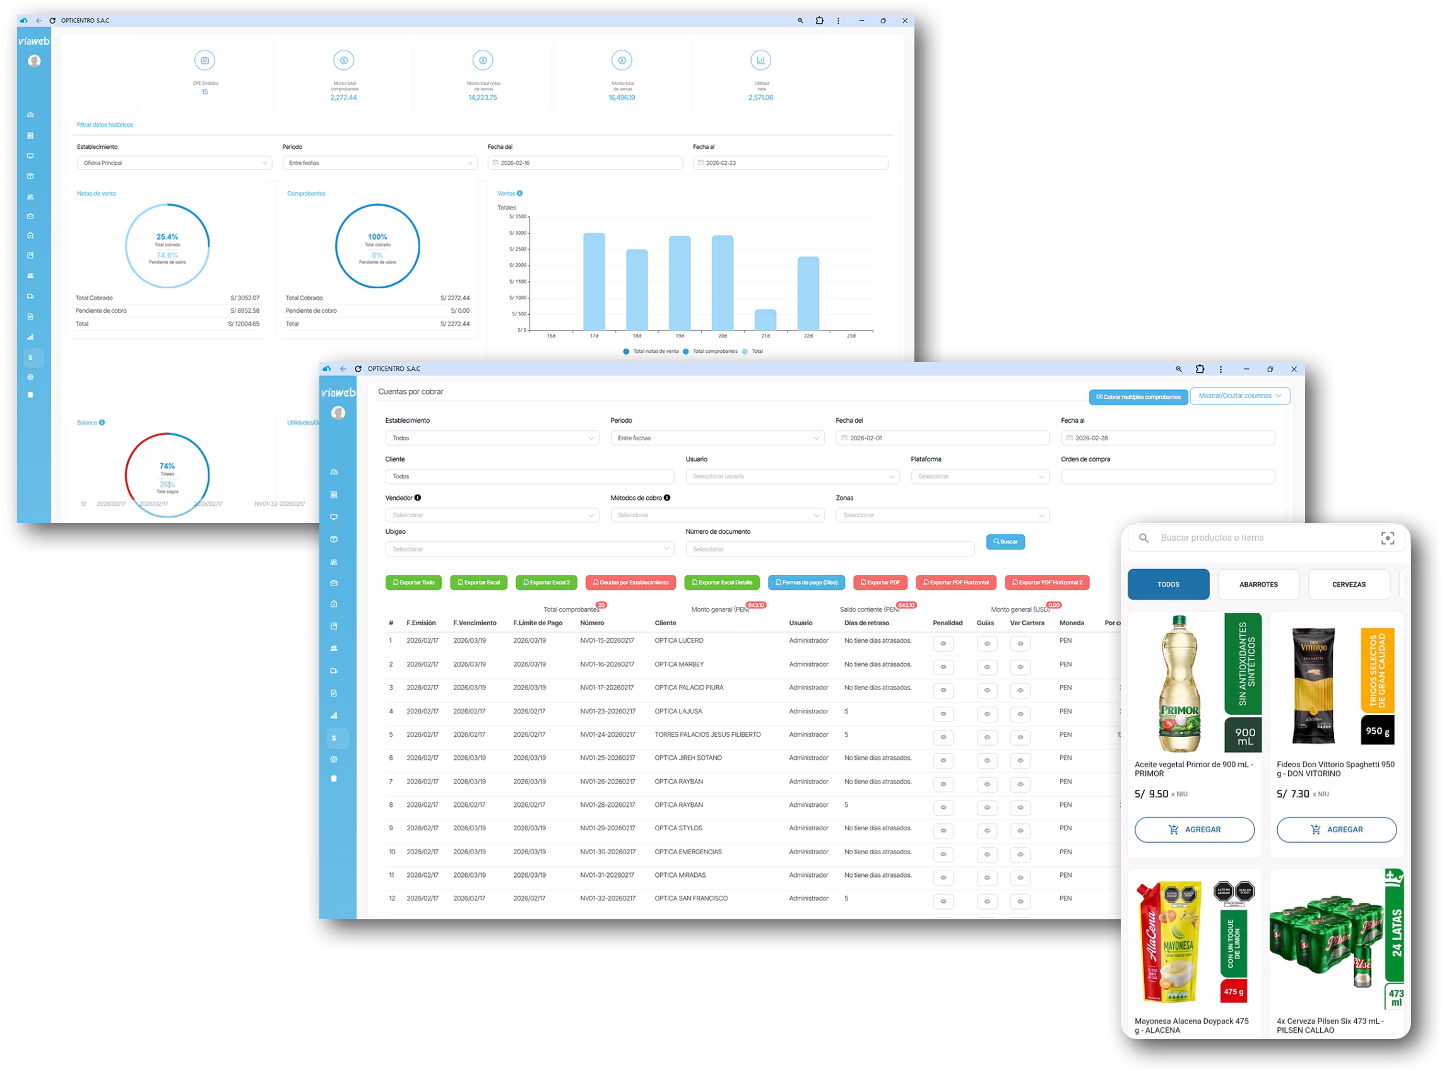Click the three-dot menu in dashboard window titlebar
Image resolution: width=1442 pixels, height=1070 pixels.
838,21
